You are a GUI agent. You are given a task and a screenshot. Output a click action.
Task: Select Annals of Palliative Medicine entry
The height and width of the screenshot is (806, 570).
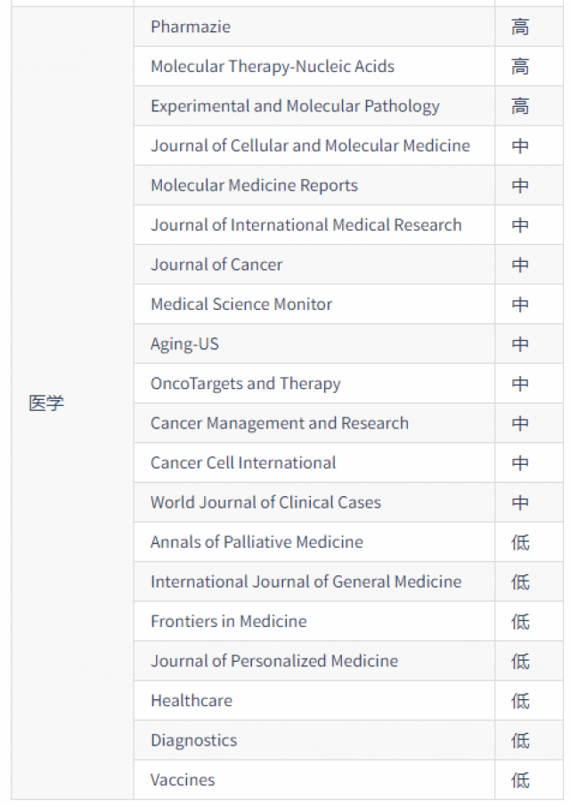256,541
